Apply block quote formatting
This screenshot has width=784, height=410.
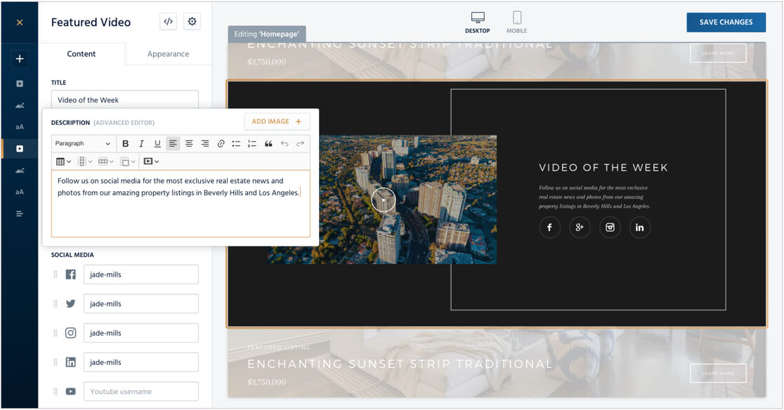point(268,144)
